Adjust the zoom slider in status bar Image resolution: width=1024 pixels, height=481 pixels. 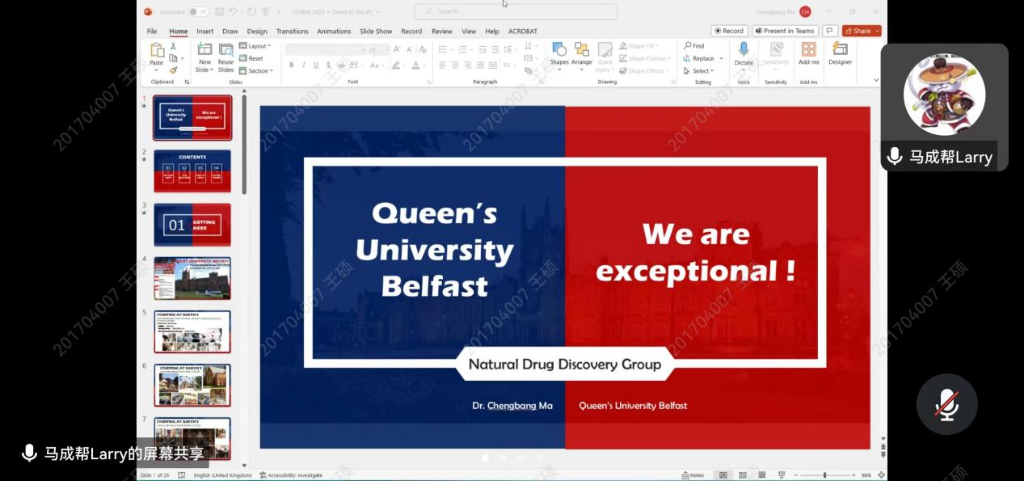[824, 475]
